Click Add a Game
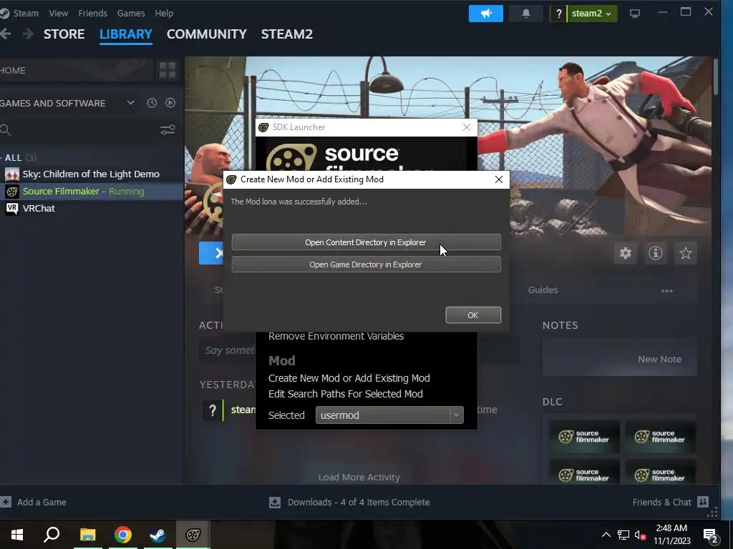 (x=34, y=503)
